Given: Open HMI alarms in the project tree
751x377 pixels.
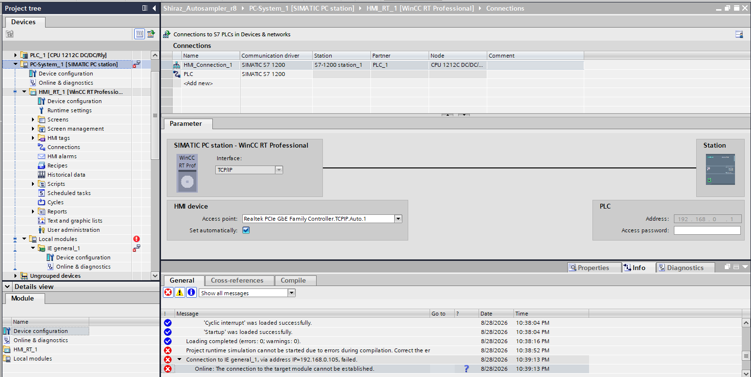Looking at the screenshot, I should point(62,156).
